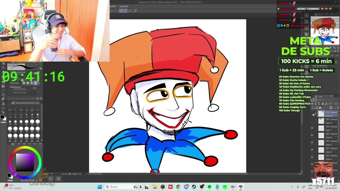Open brush size panel menu icon

(9, 102)
